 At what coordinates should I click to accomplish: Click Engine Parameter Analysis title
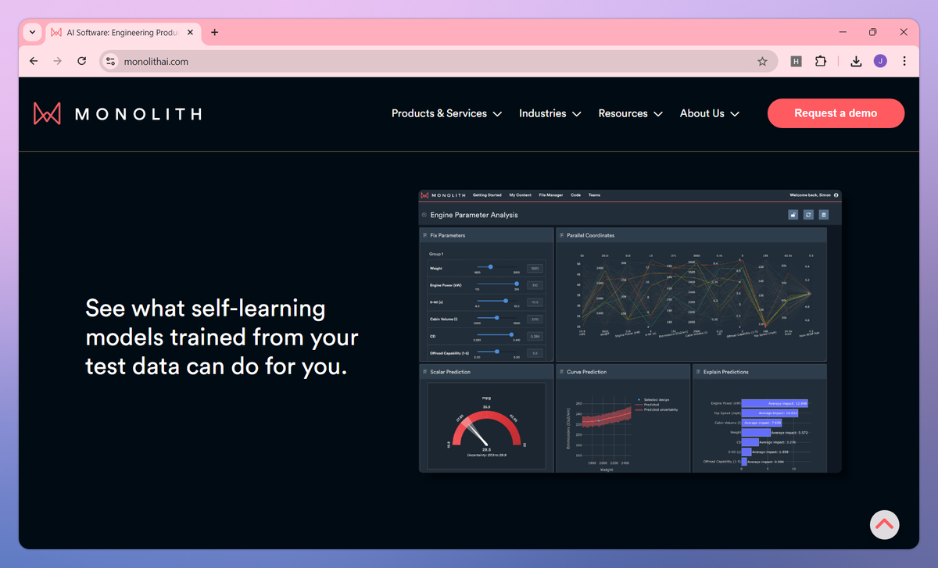coord(474,215)
